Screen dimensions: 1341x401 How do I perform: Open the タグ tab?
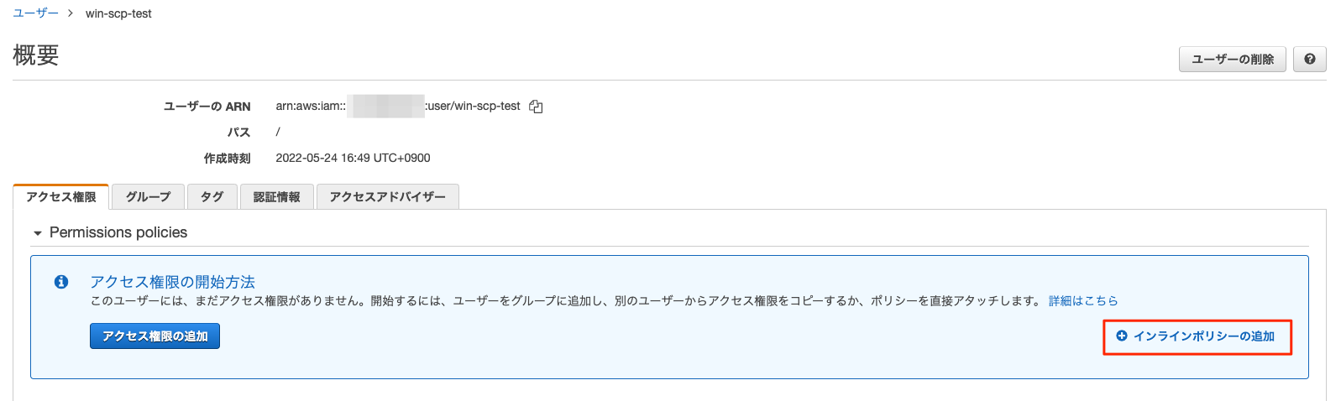point(212,197)
